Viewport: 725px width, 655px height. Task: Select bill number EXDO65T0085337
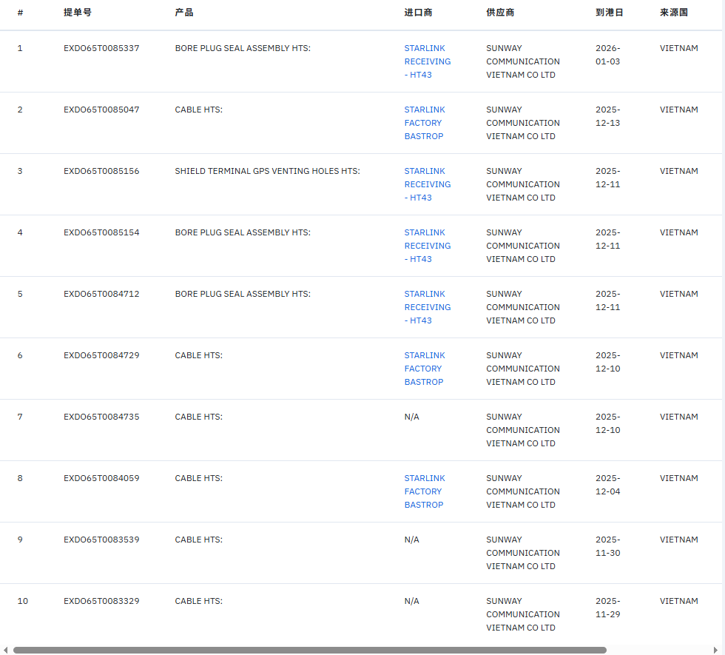coord(101,48)
